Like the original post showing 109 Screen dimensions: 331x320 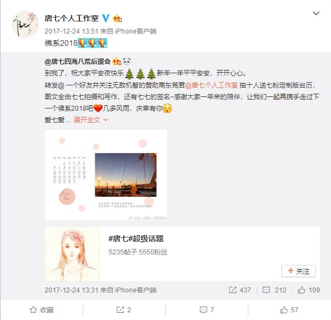point(309,290)
